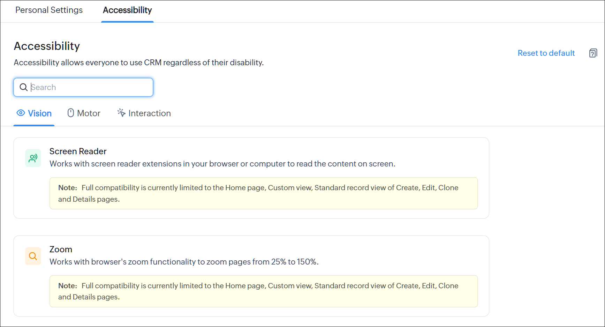The image size is (605, 327).
Task: Click the Zoom option title
Action: pos(61,249)
